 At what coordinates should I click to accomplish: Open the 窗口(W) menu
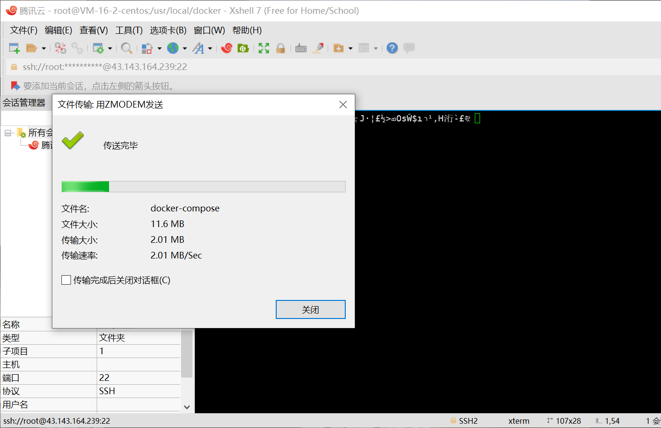pos(210,30)
